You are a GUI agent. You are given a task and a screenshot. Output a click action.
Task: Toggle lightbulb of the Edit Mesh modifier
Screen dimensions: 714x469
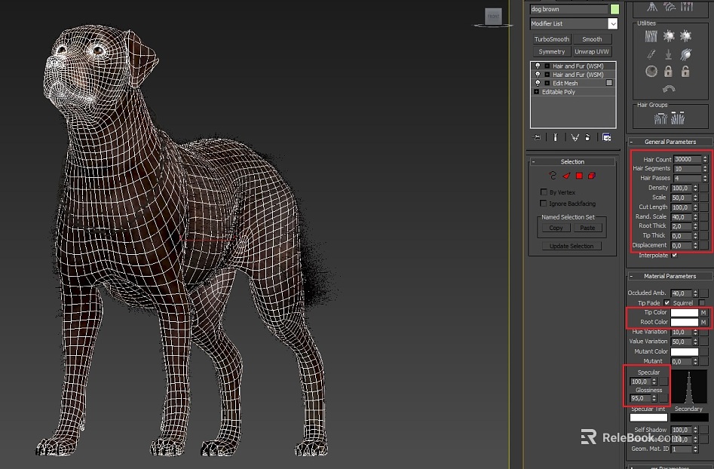(538, 84)
